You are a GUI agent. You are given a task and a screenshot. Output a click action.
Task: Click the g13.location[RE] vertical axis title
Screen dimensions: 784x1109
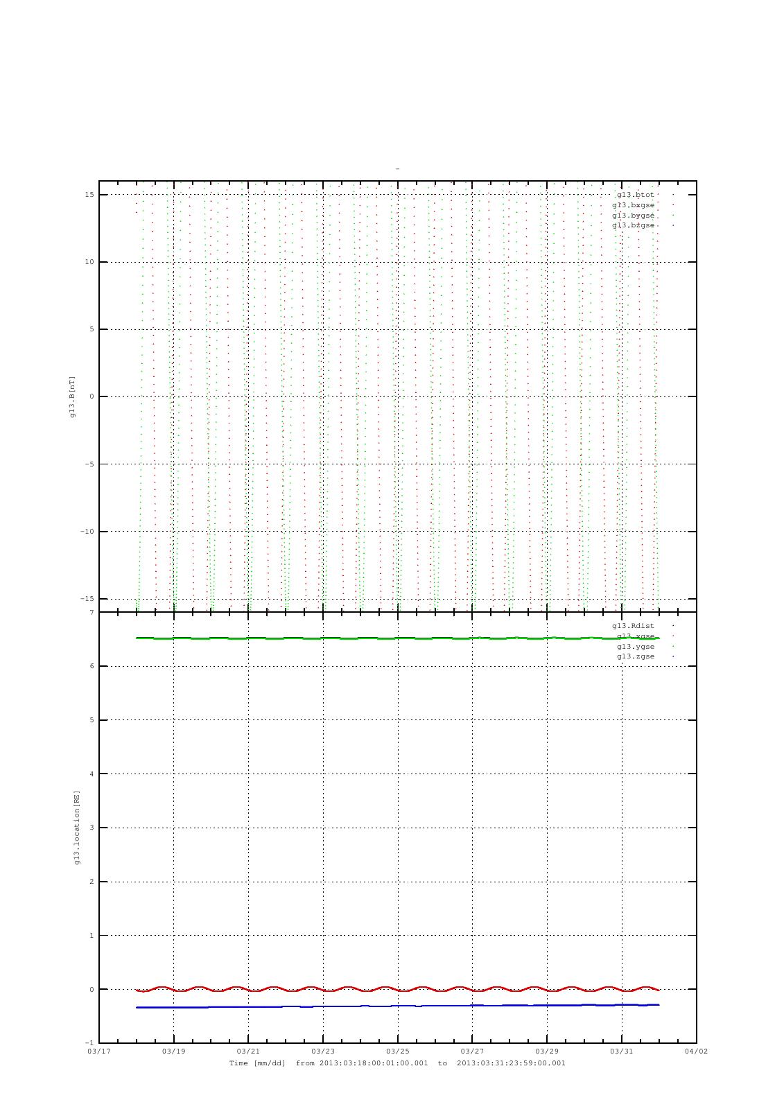pos(77,828)
